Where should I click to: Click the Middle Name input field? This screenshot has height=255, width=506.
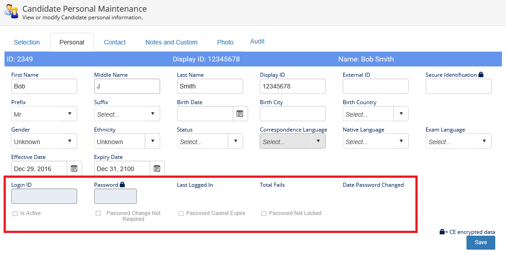click(x=127, y=86)
